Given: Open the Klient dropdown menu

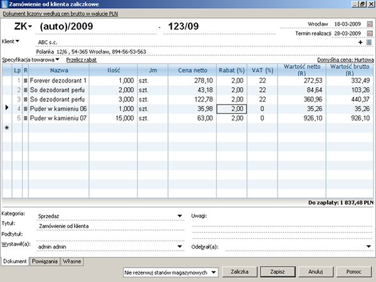Looking at the screenshot, I should pyautogui.click(x=17, y=41).
